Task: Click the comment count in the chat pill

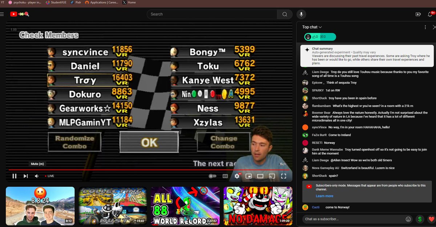Action: 323,37
